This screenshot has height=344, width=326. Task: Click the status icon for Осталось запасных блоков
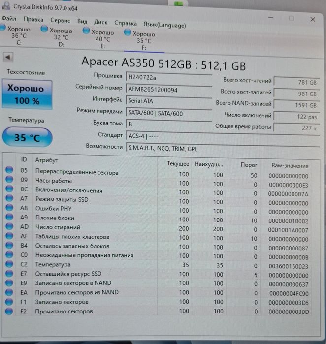coord(9,245)
